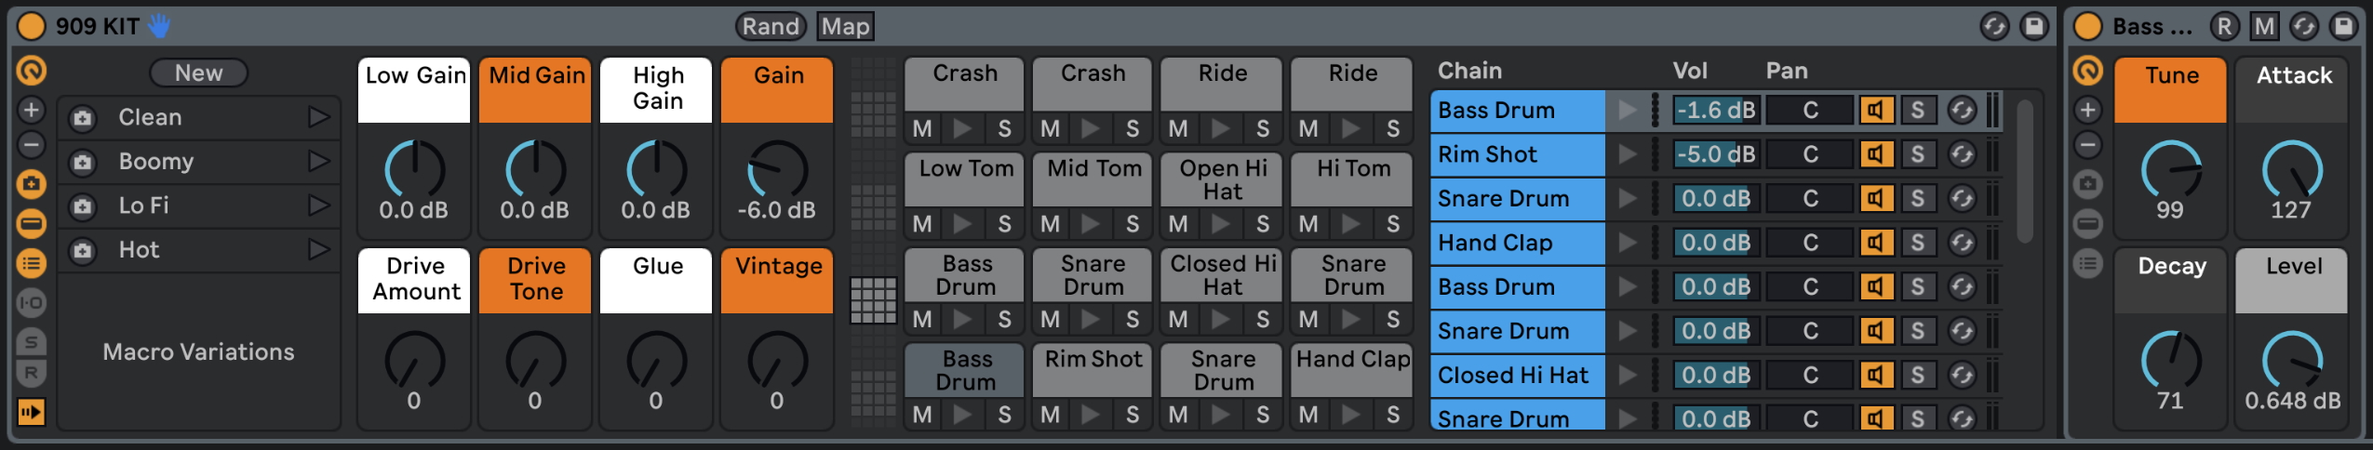The height and width of the screenshot is (450, 2373).
Task: Click the 909 KIT device activator
Action: click(31, 26)
